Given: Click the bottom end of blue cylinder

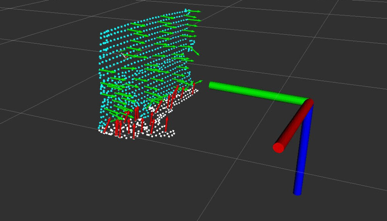Looking at the screenshot, I should [x=297, y=192].
